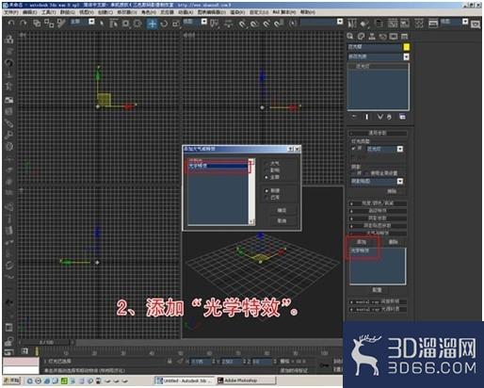
Task: Select the 效果 radio button in dialog
Action: [266, 170]
